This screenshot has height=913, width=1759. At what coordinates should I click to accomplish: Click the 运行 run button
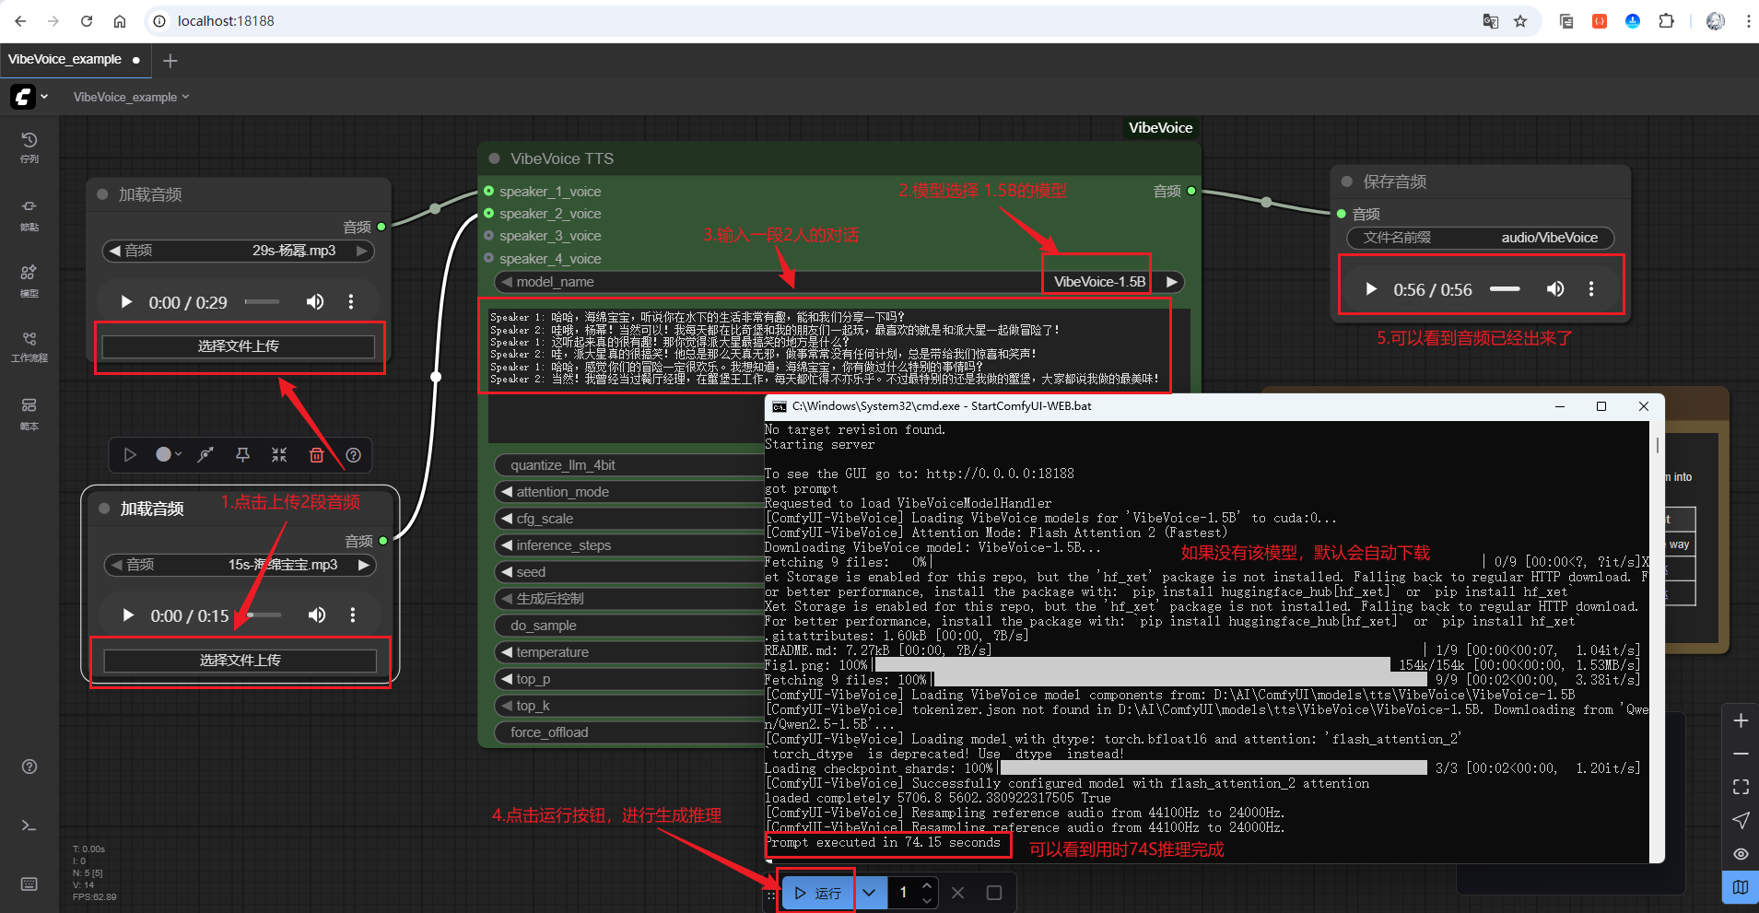tap(817, 892)
